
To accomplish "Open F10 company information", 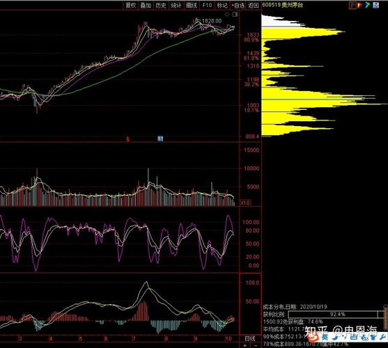I will pyautogui.click(x=207, y=5).
